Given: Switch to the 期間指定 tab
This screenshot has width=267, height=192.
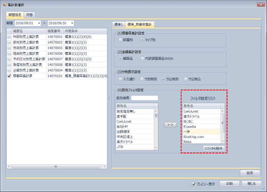Looking at the screenshot, I should click(15, 15).
